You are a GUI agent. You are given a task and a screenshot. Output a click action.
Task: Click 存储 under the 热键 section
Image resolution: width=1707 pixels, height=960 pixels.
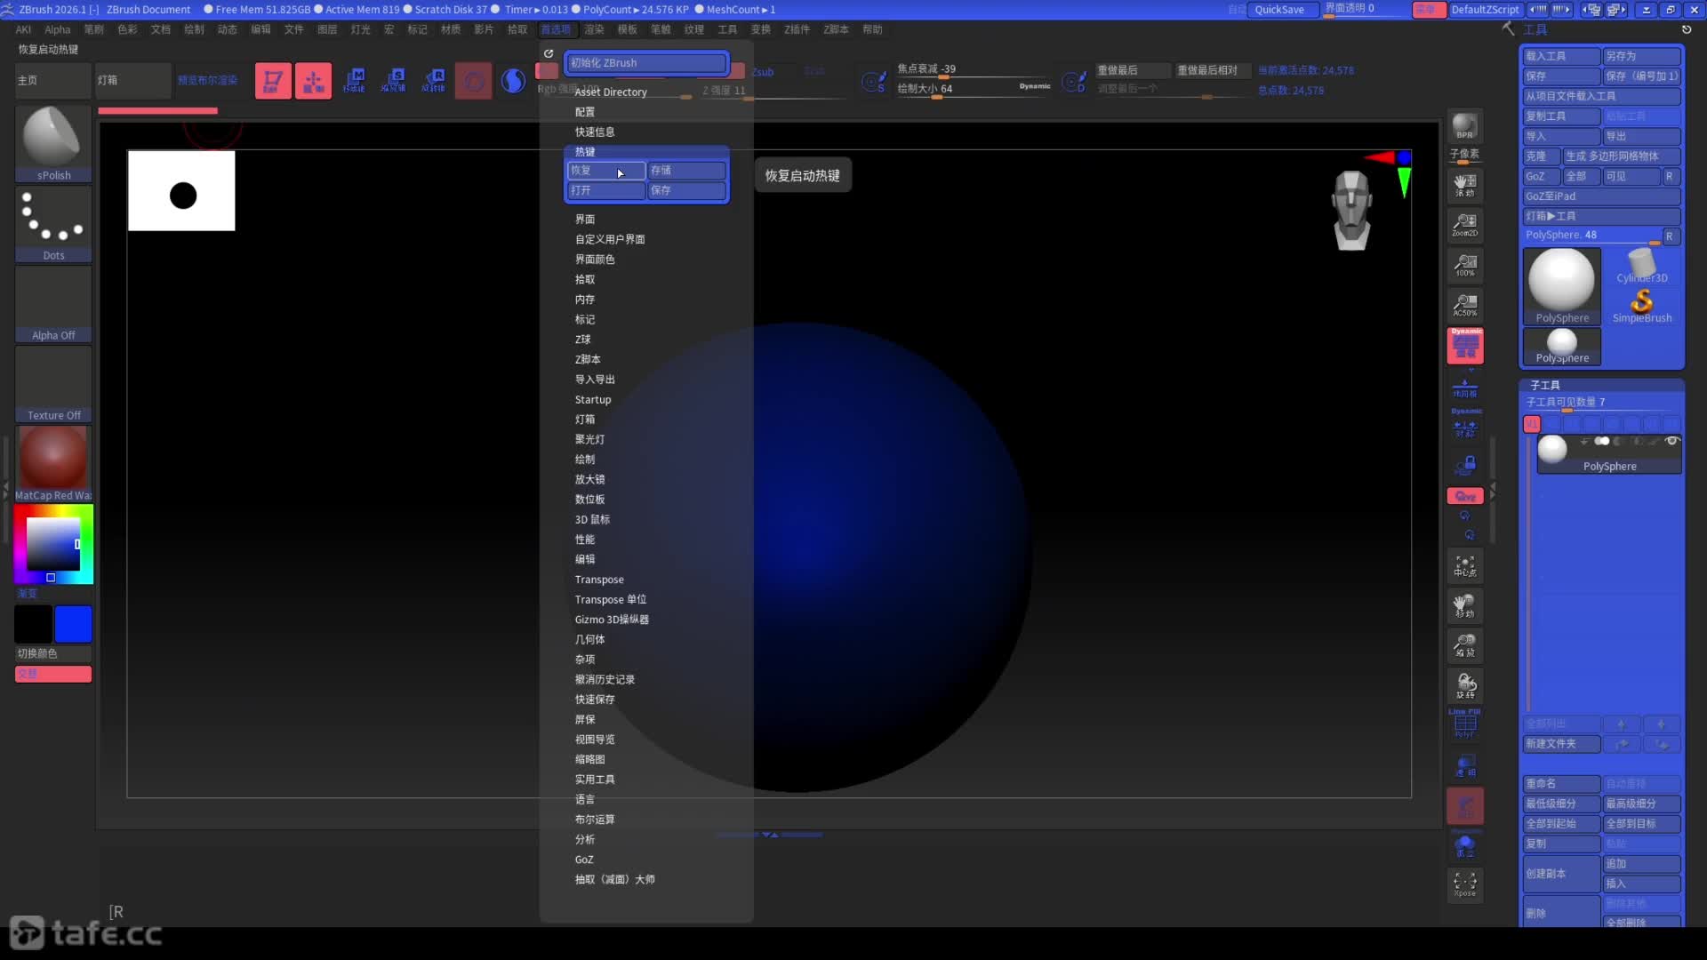coord(686,171)
